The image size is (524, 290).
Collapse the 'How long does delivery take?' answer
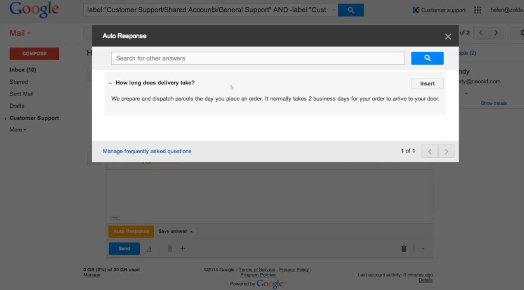pos(110,83)
